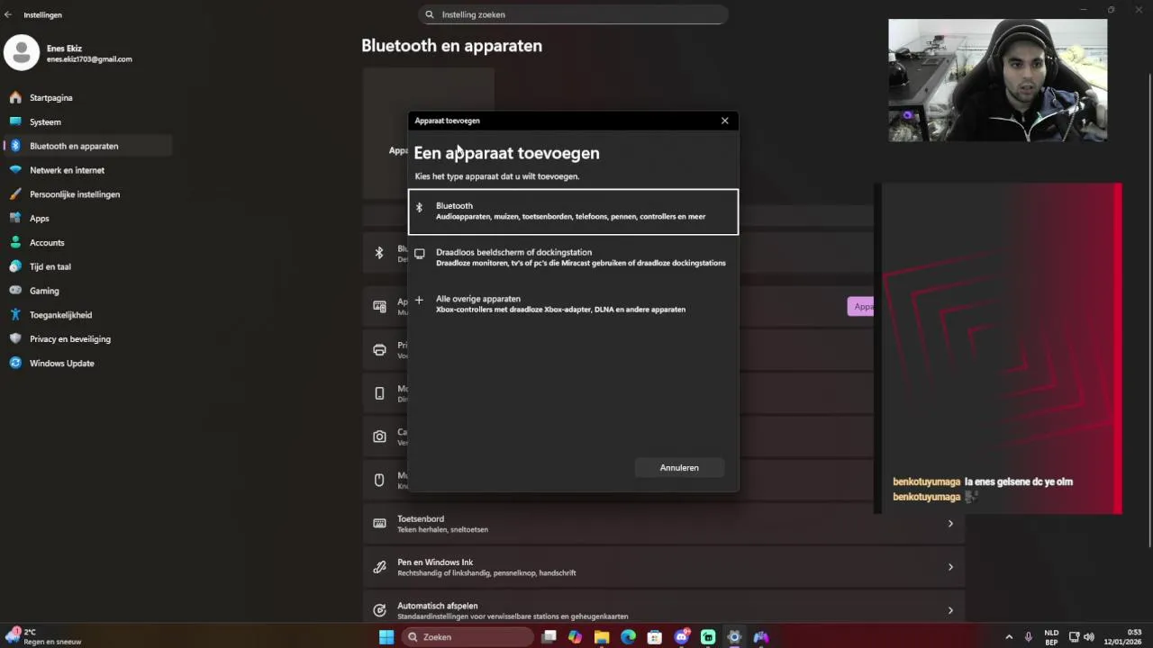Pick Alle overige apparaten option
This screenshot has width=1153, height=648.
click(573, 304)
